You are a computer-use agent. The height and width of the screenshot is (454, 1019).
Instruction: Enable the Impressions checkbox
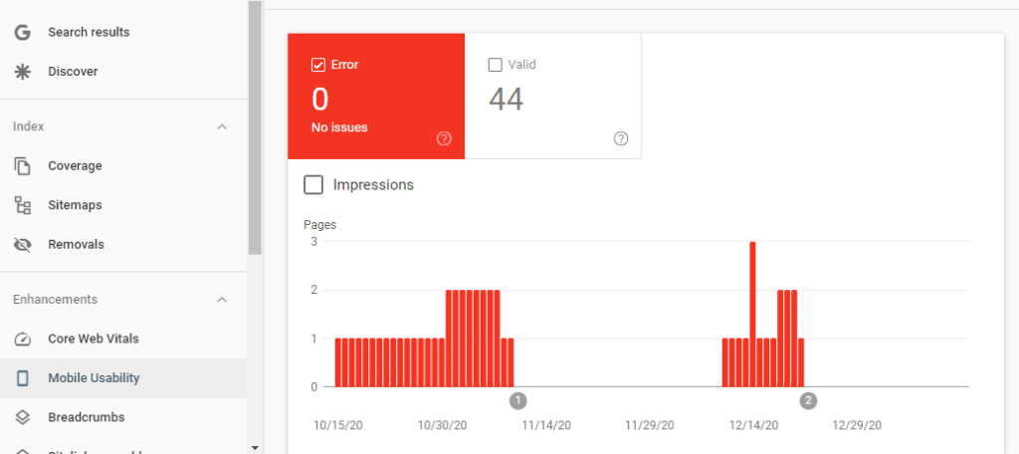[x=313, y=185]
